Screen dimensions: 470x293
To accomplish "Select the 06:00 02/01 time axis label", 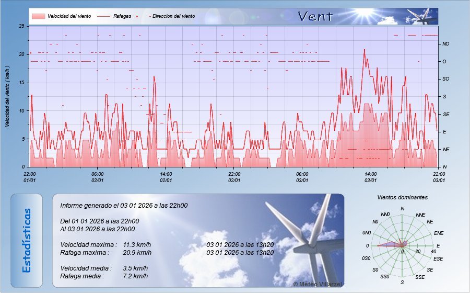I will tap(98, 177).
